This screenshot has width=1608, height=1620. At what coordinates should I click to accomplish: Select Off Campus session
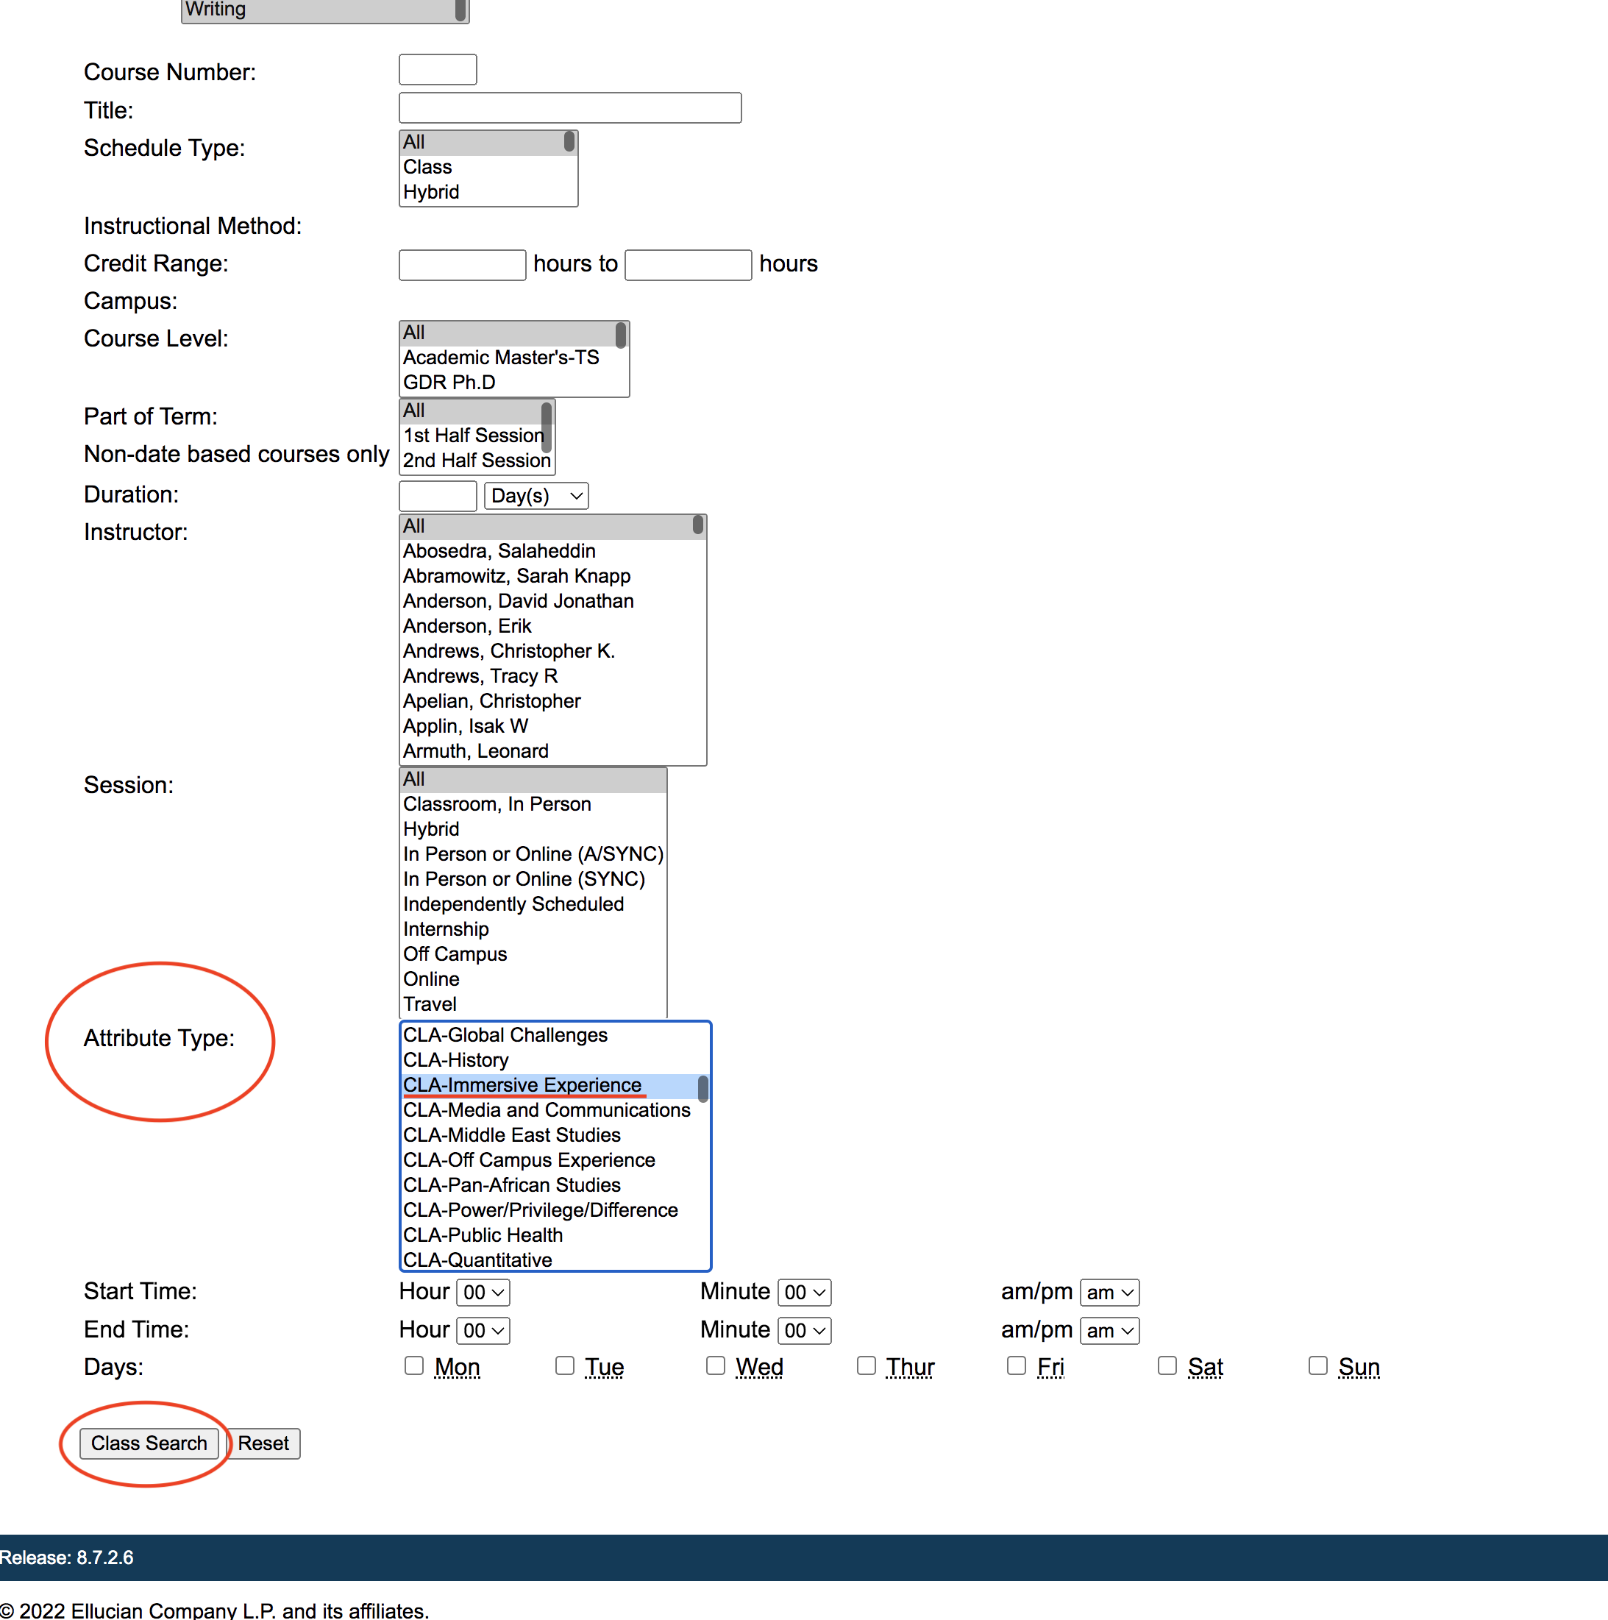[533, 954]
